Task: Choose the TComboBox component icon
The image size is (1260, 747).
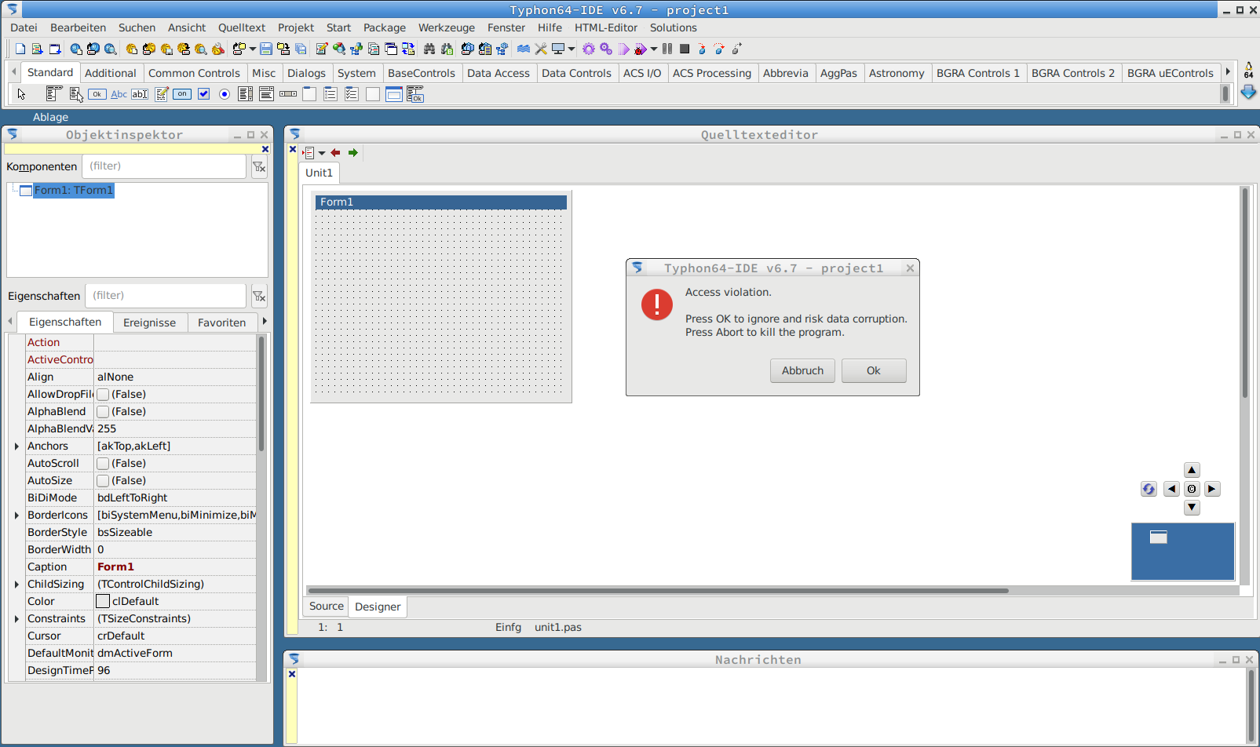Action: (267, 94)
